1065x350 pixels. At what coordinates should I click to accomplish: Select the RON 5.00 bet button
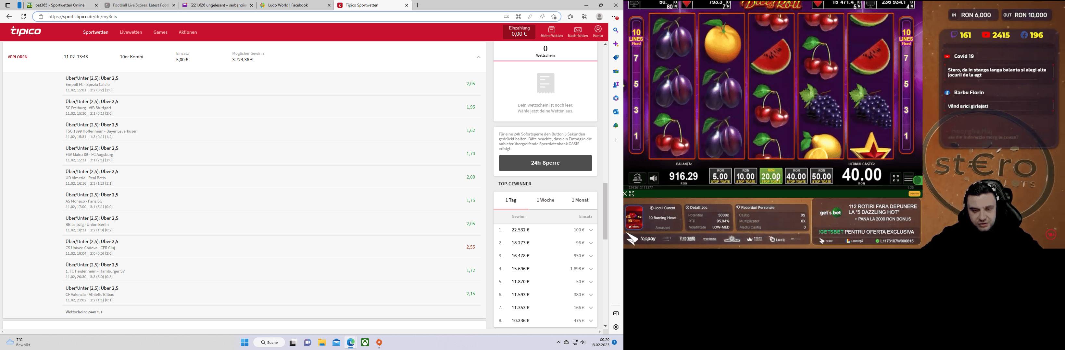720,176
